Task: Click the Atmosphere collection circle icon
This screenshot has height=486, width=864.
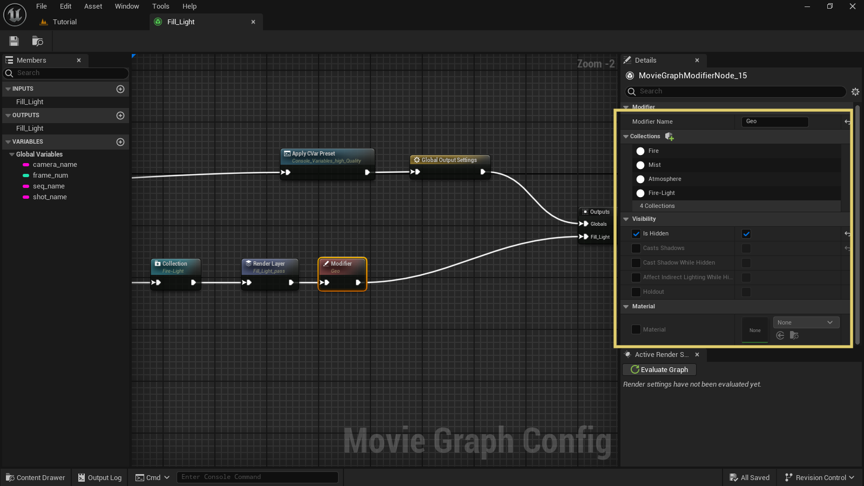Action: coord(640,179)
